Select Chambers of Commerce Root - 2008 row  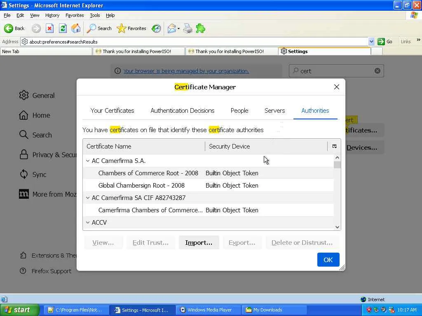click(x=208, y=173)
